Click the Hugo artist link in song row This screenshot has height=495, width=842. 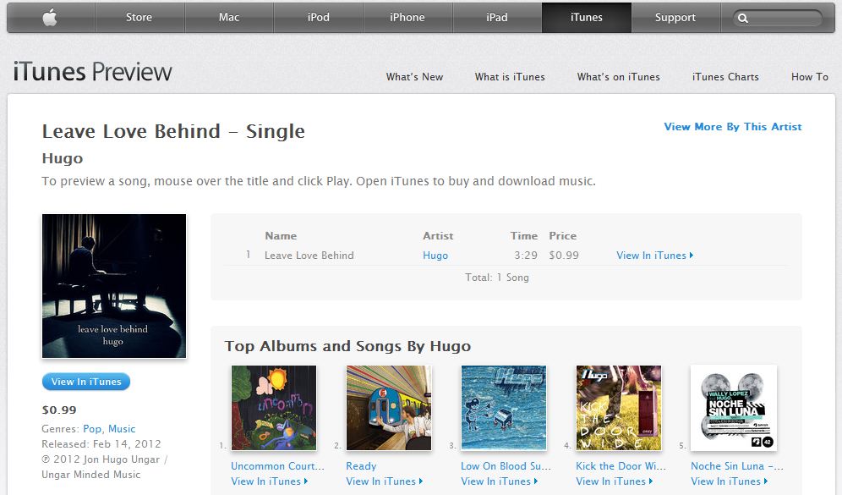tap(435, 256)
